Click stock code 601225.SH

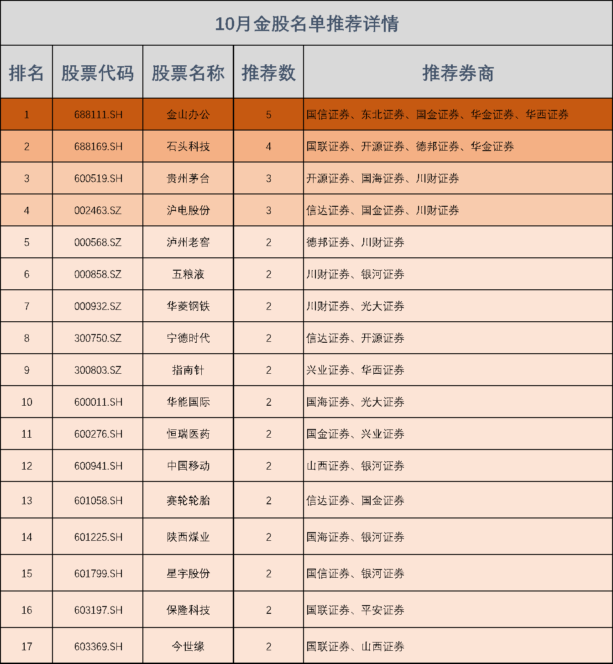tap(98, 537)
